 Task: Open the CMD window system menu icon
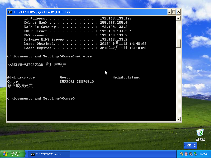10,12
